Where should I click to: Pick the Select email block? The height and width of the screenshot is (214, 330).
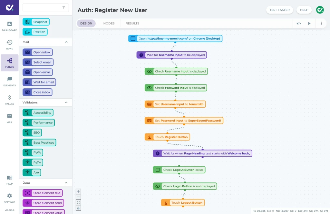coord(38,62)
